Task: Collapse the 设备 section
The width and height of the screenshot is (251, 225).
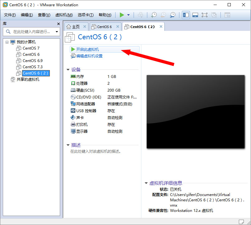Action: coord(68,70)
